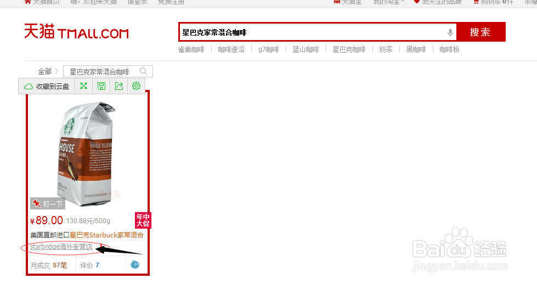This screenshot has width=537, height=284.
Task: Click the microphone voice search icon
Action: click(x=450, y=32)
